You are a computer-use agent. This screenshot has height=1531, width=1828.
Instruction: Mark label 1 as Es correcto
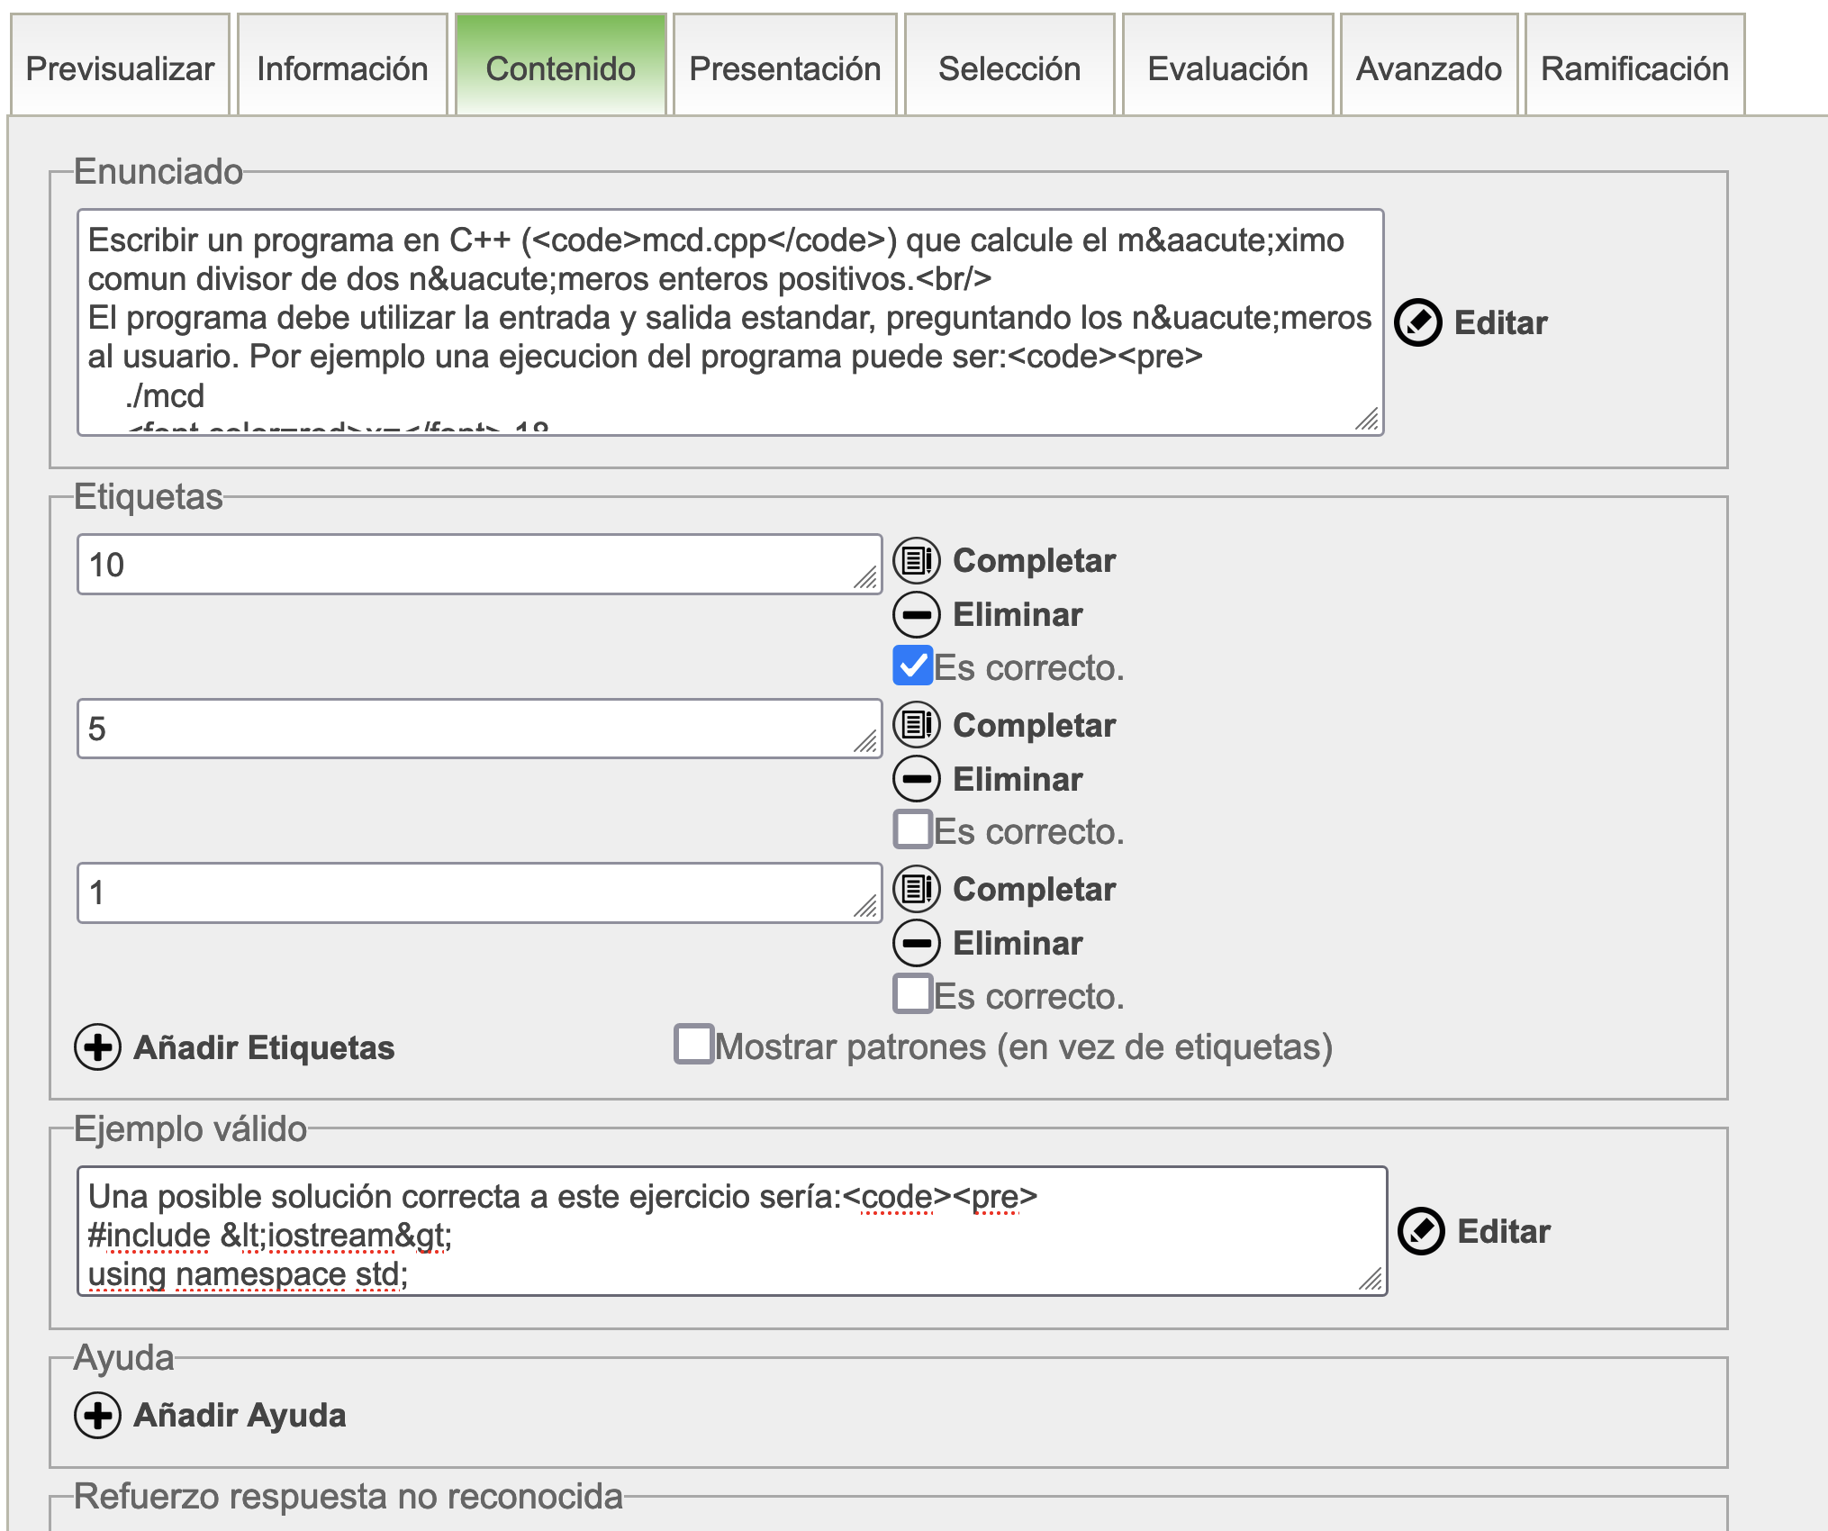coord(912,993)
